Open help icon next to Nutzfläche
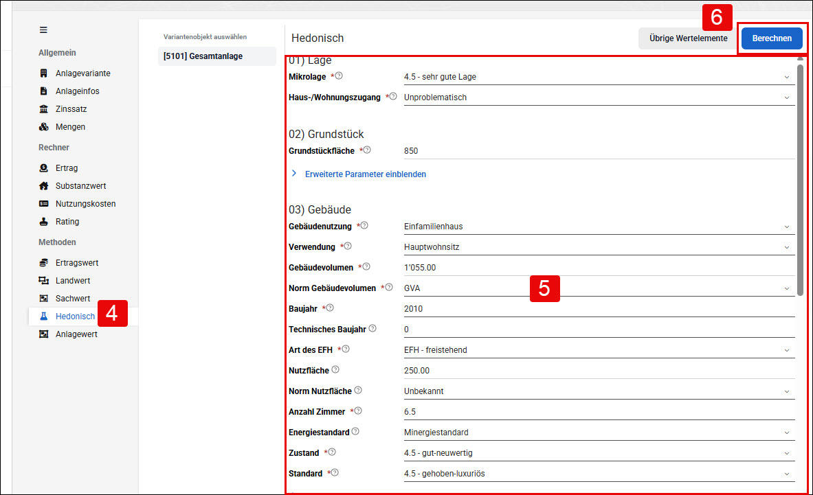This screenshot has width=813, height=495. 335,369
